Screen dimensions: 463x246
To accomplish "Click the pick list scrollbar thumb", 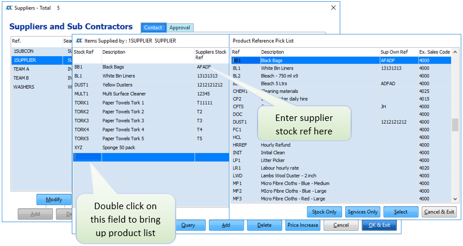I will 455,125.
